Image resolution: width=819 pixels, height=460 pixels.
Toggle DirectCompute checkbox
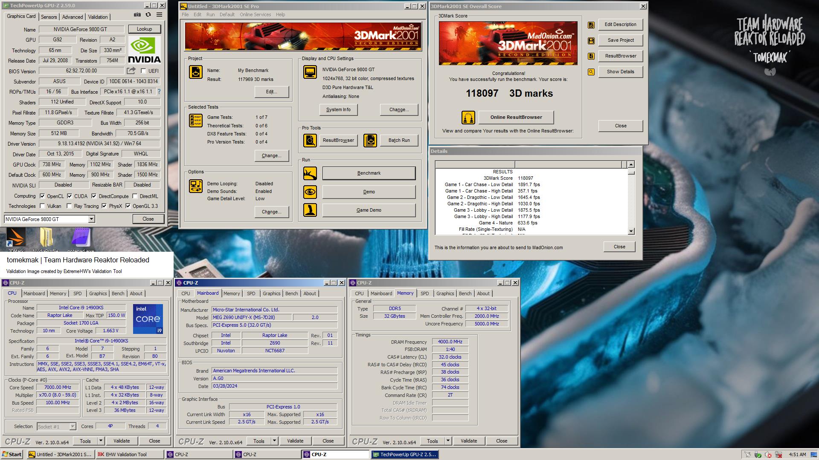coord(94,196)
